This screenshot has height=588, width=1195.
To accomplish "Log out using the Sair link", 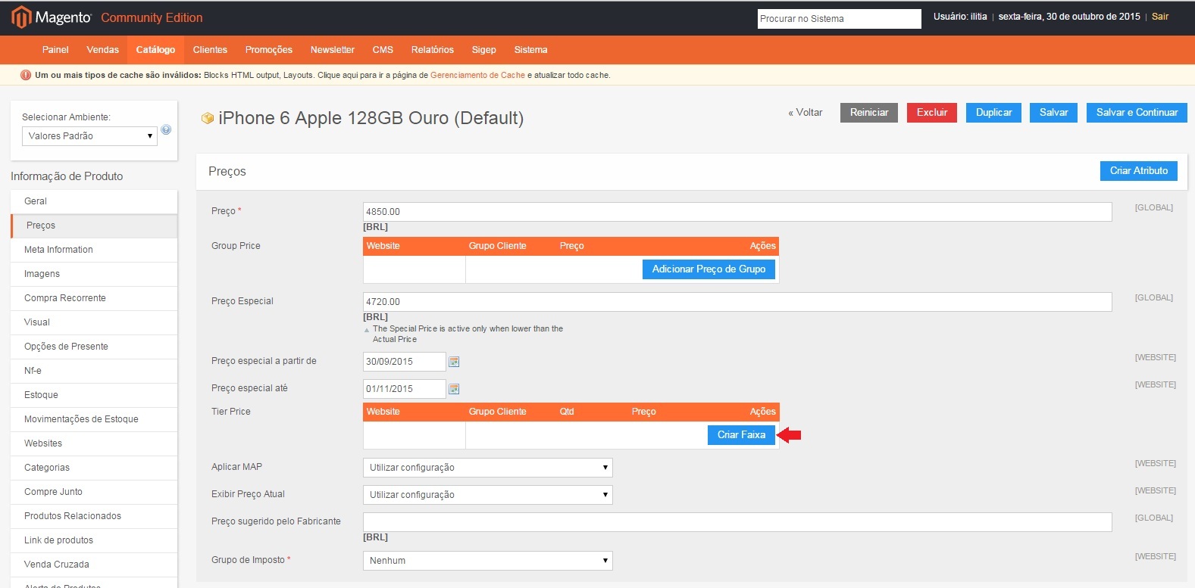I will click(x=1160, y=17).
